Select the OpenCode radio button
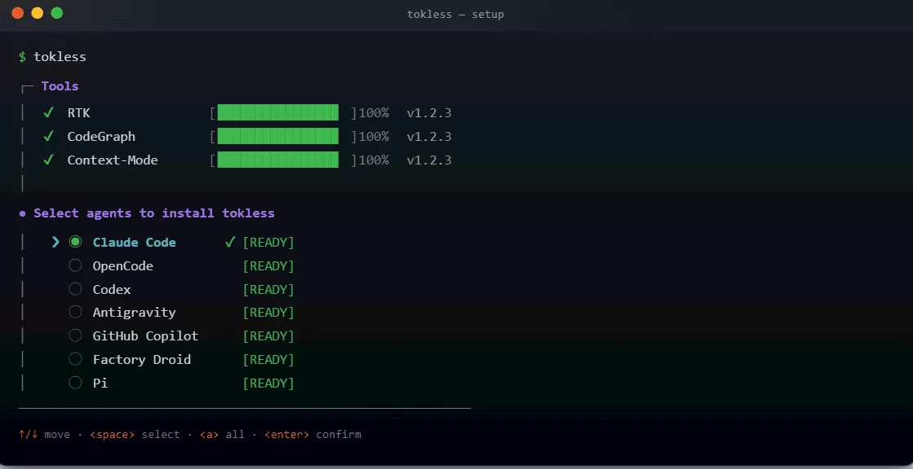This screenshot has width=913, height=469. tap(75, 265)
